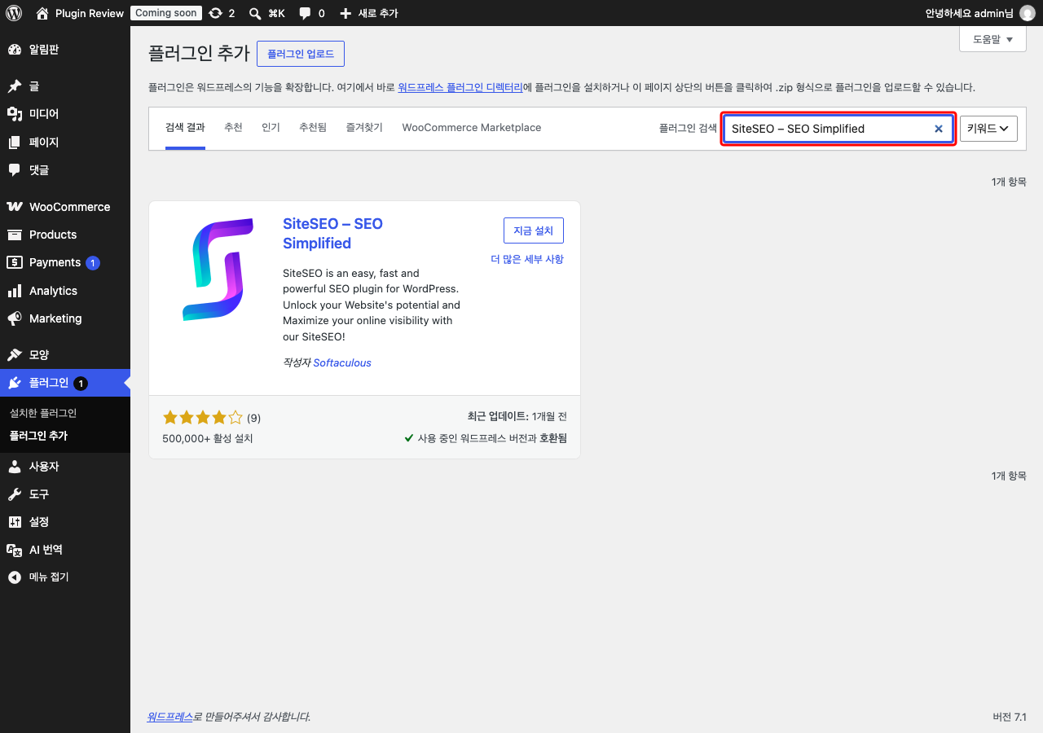Click the 플러그인 plug icon

click(14, 383)
